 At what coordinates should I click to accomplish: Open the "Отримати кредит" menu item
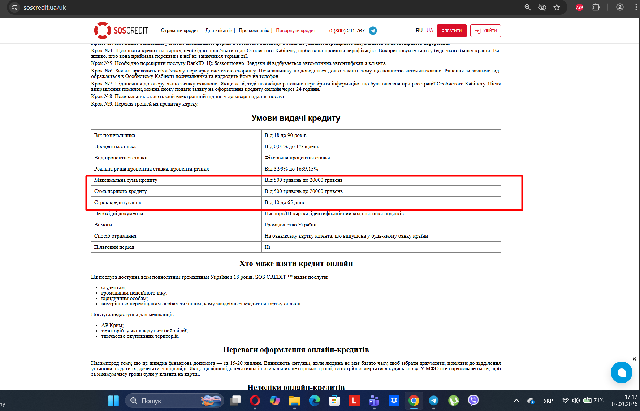pyautogui.click(x=180, y=31)
